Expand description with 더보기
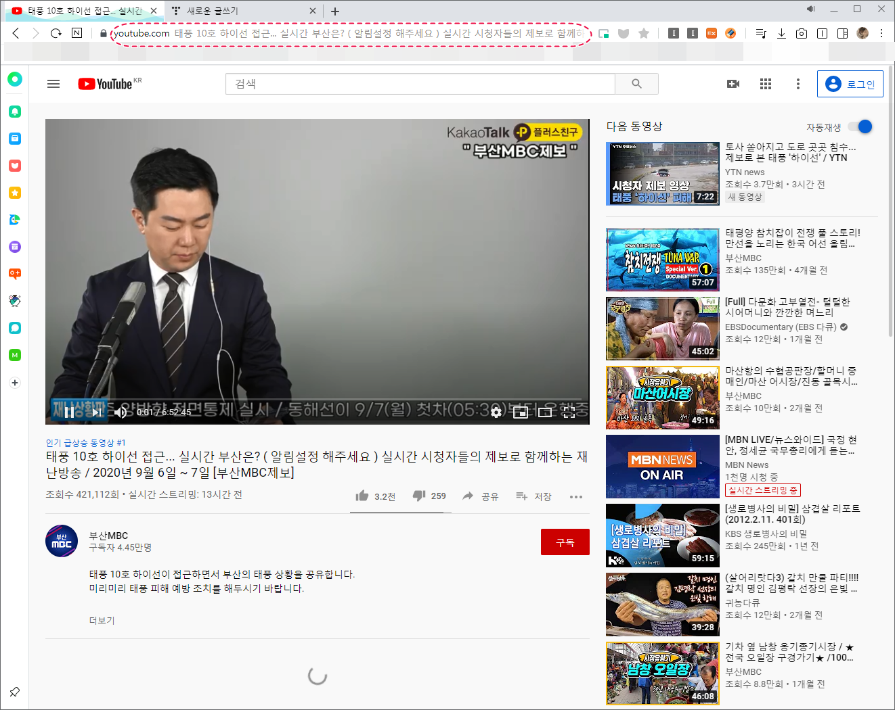Viewport: 895px width, 710px height. click(102, 621)
